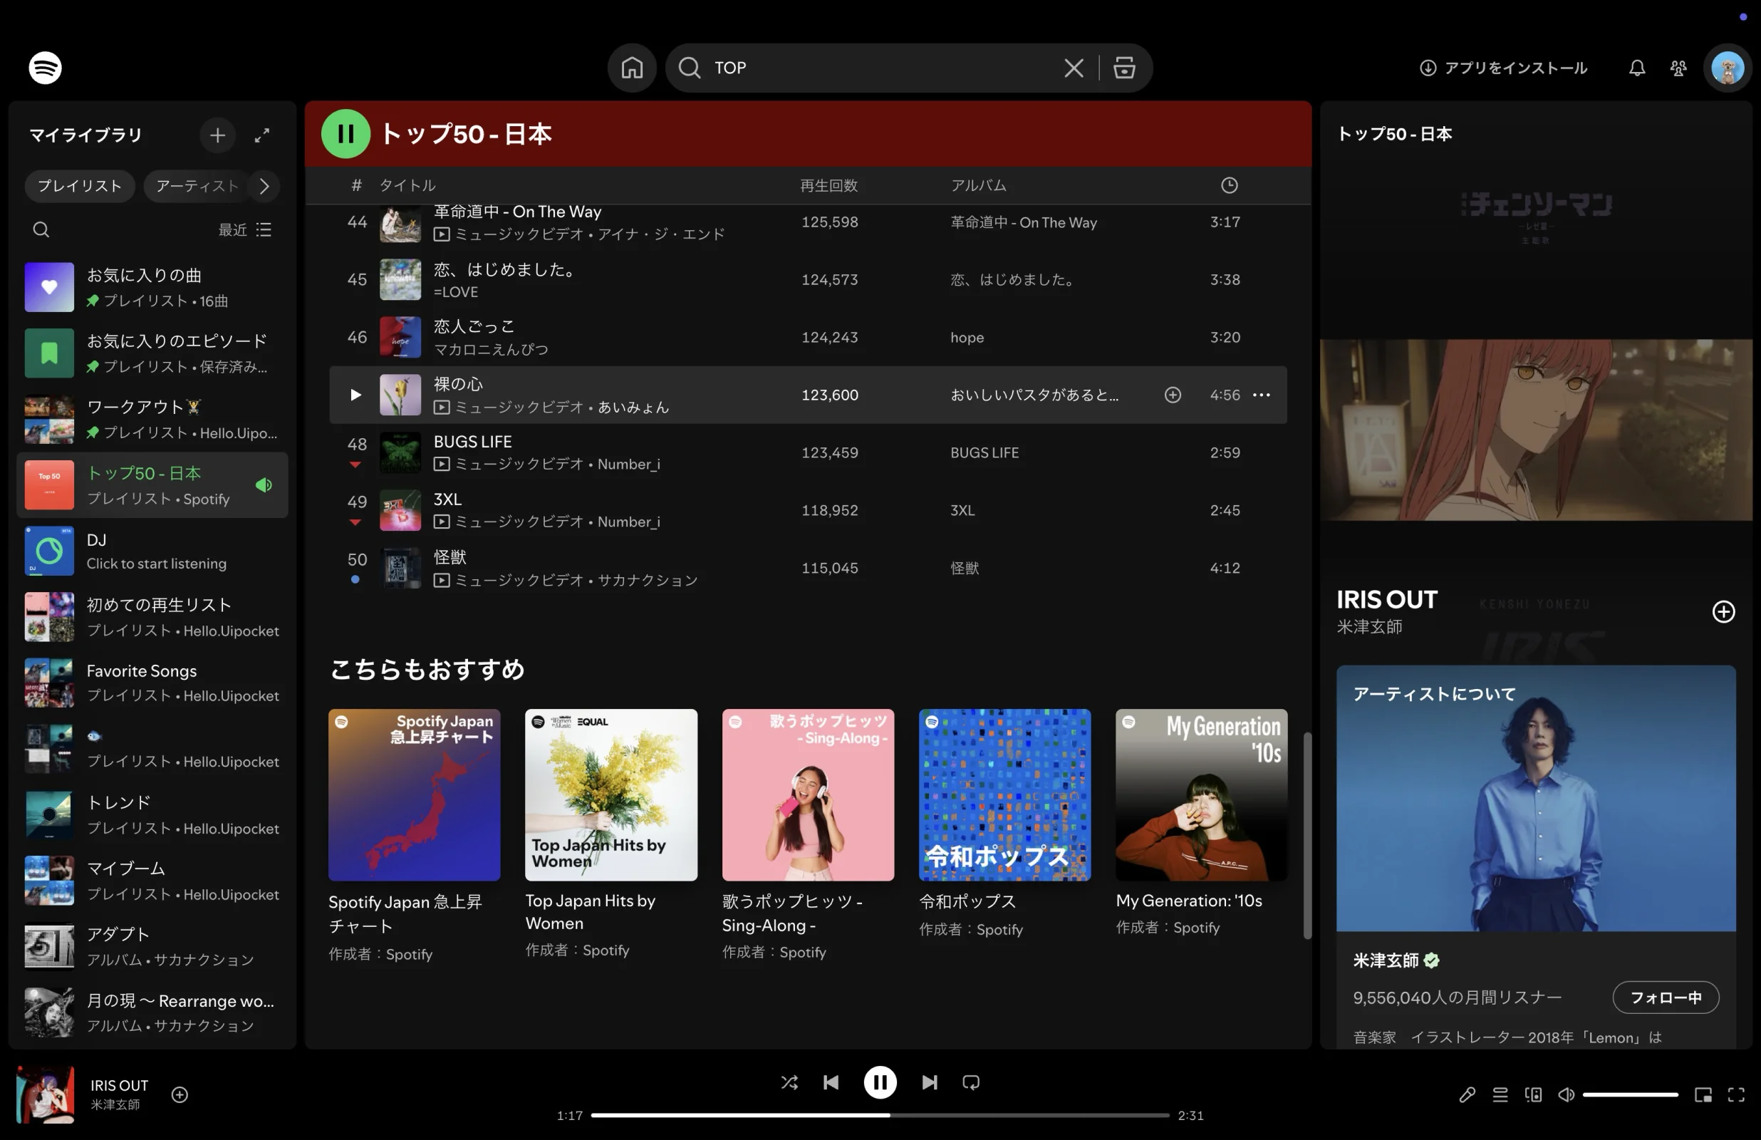Enter full screen mode
This screenshot has height=1140, width=1761.
coord(1736,1094)
